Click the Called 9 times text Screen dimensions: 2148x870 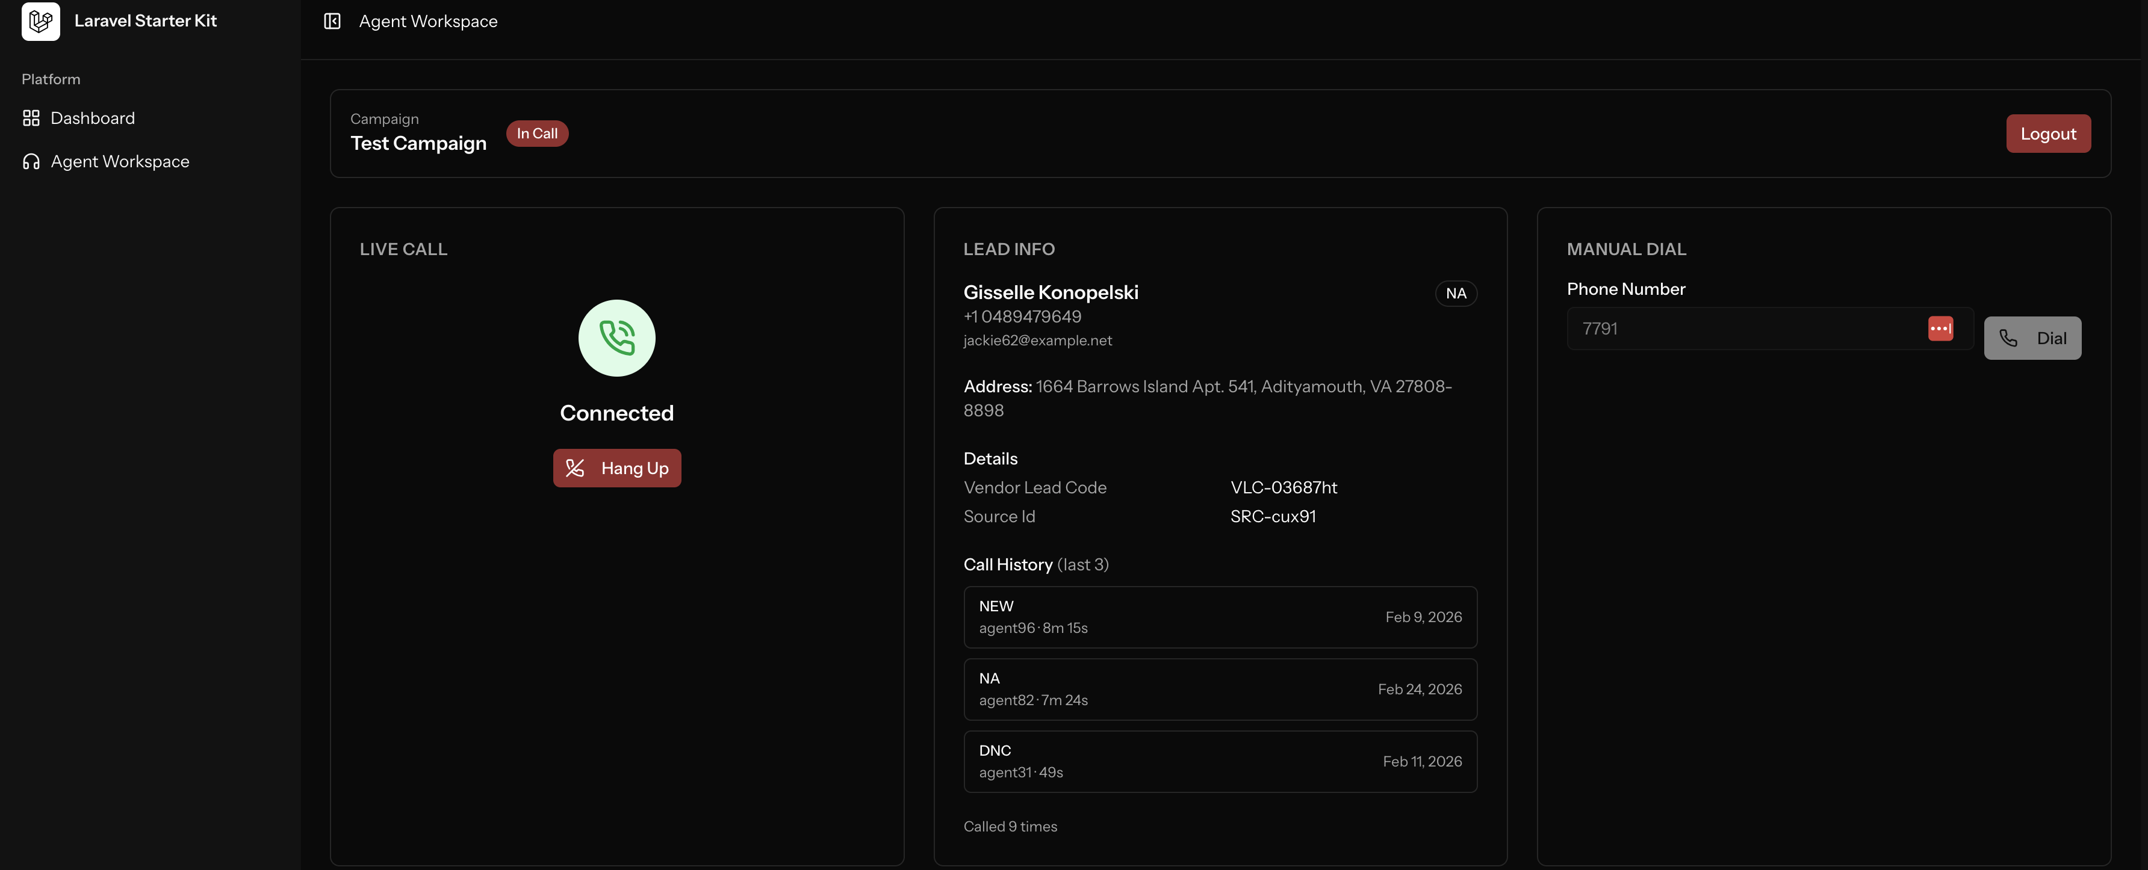coord(1010,827)
